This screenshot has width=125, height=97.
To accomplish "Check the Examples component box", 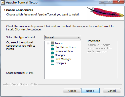I will pos(52,63).
